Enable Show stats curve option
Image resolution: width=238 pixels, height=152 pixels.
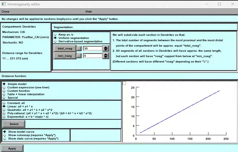click(4, 139)
